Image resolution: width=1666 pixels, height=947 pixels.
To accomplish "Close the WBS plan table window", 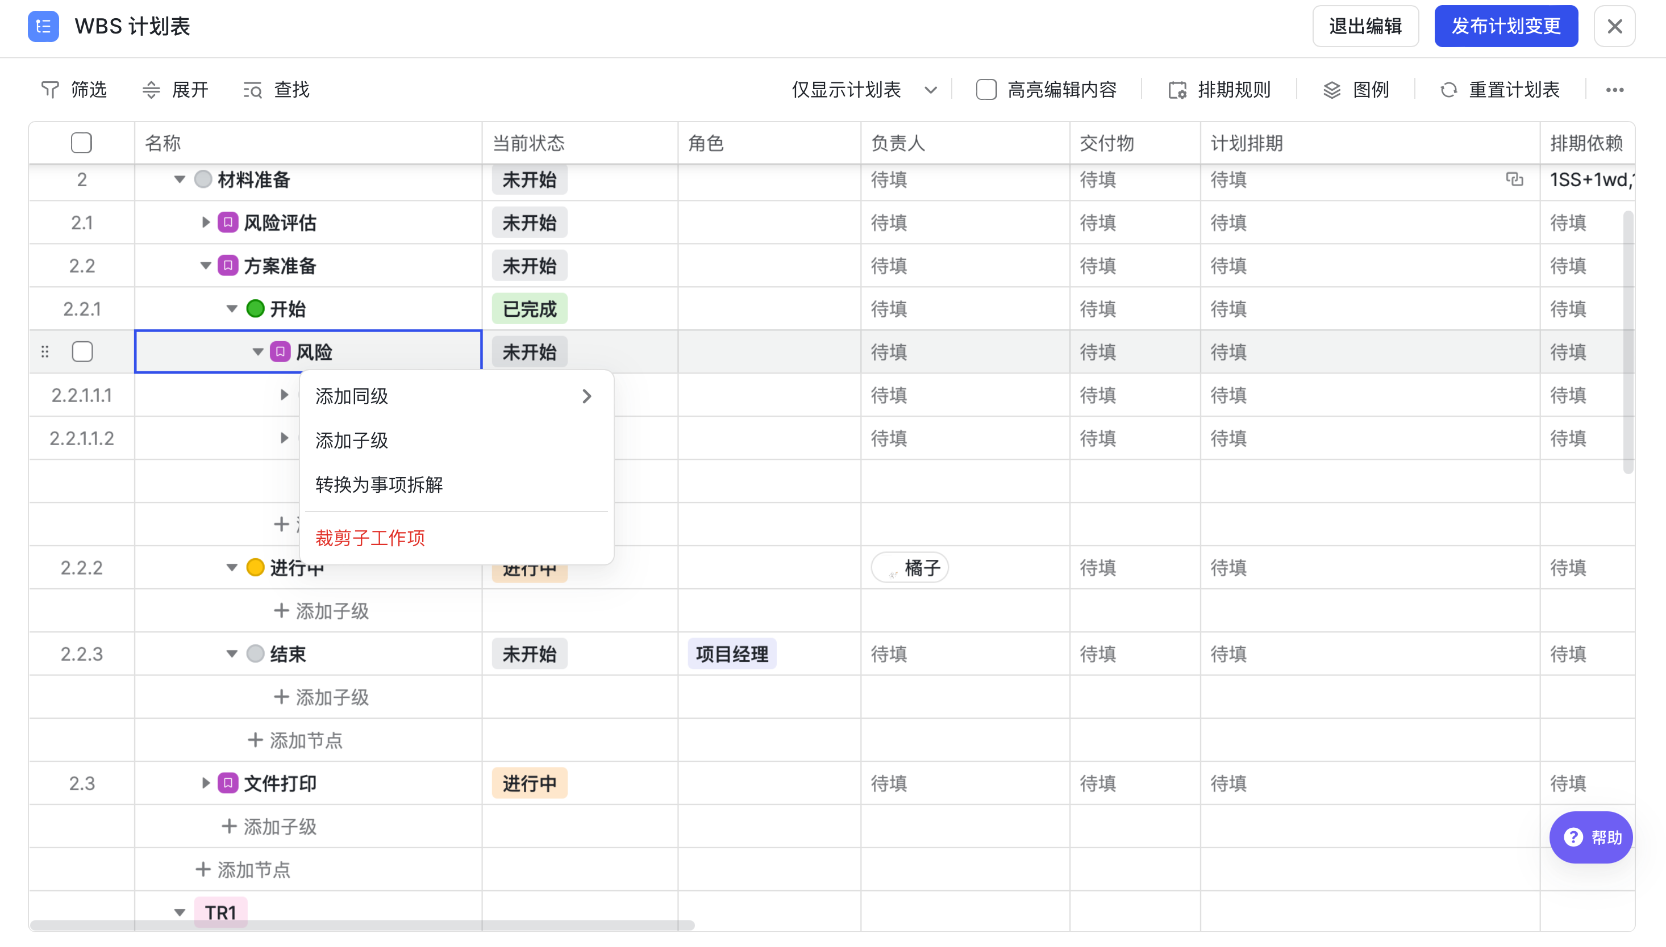I will tap(1615, 26).
